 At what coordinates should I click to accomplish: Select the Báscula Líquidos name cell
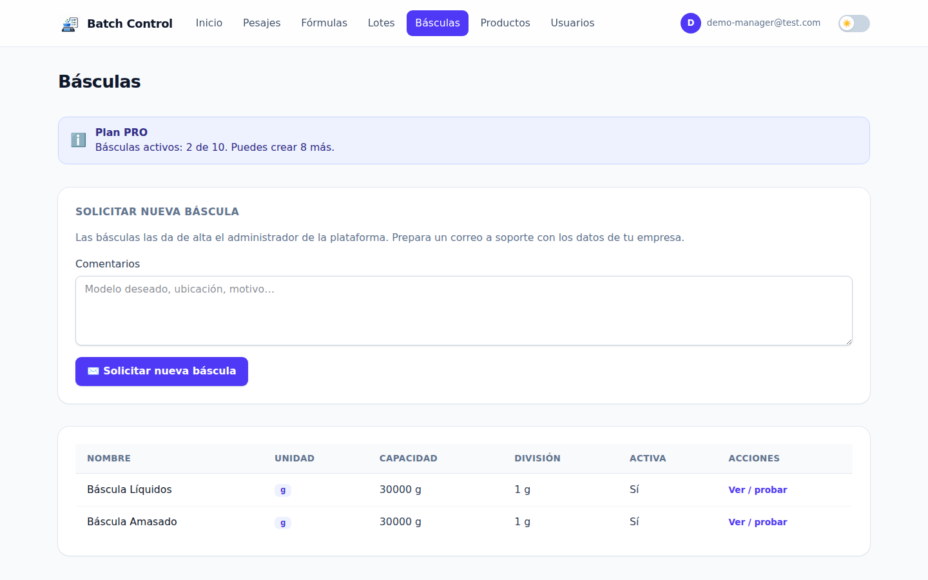(130, 490)
